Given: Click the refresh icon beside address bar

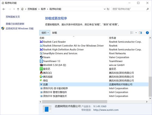Looking at the screenshot, I should (x=108, y=9).
